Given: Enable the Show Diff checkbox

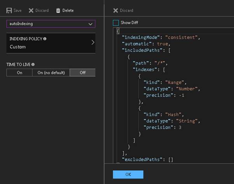Looking at the screenshot, I should point(116,23).
